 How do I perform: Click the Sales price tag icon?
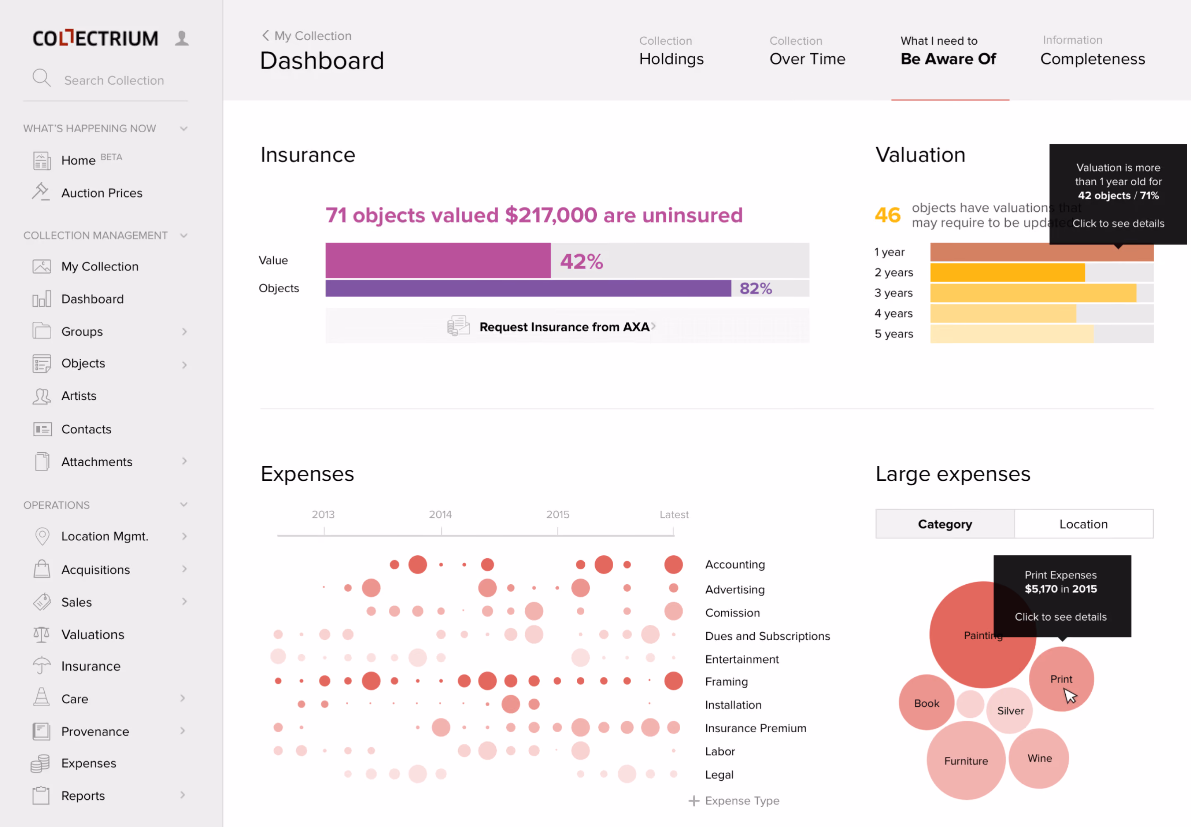(42, 602)
